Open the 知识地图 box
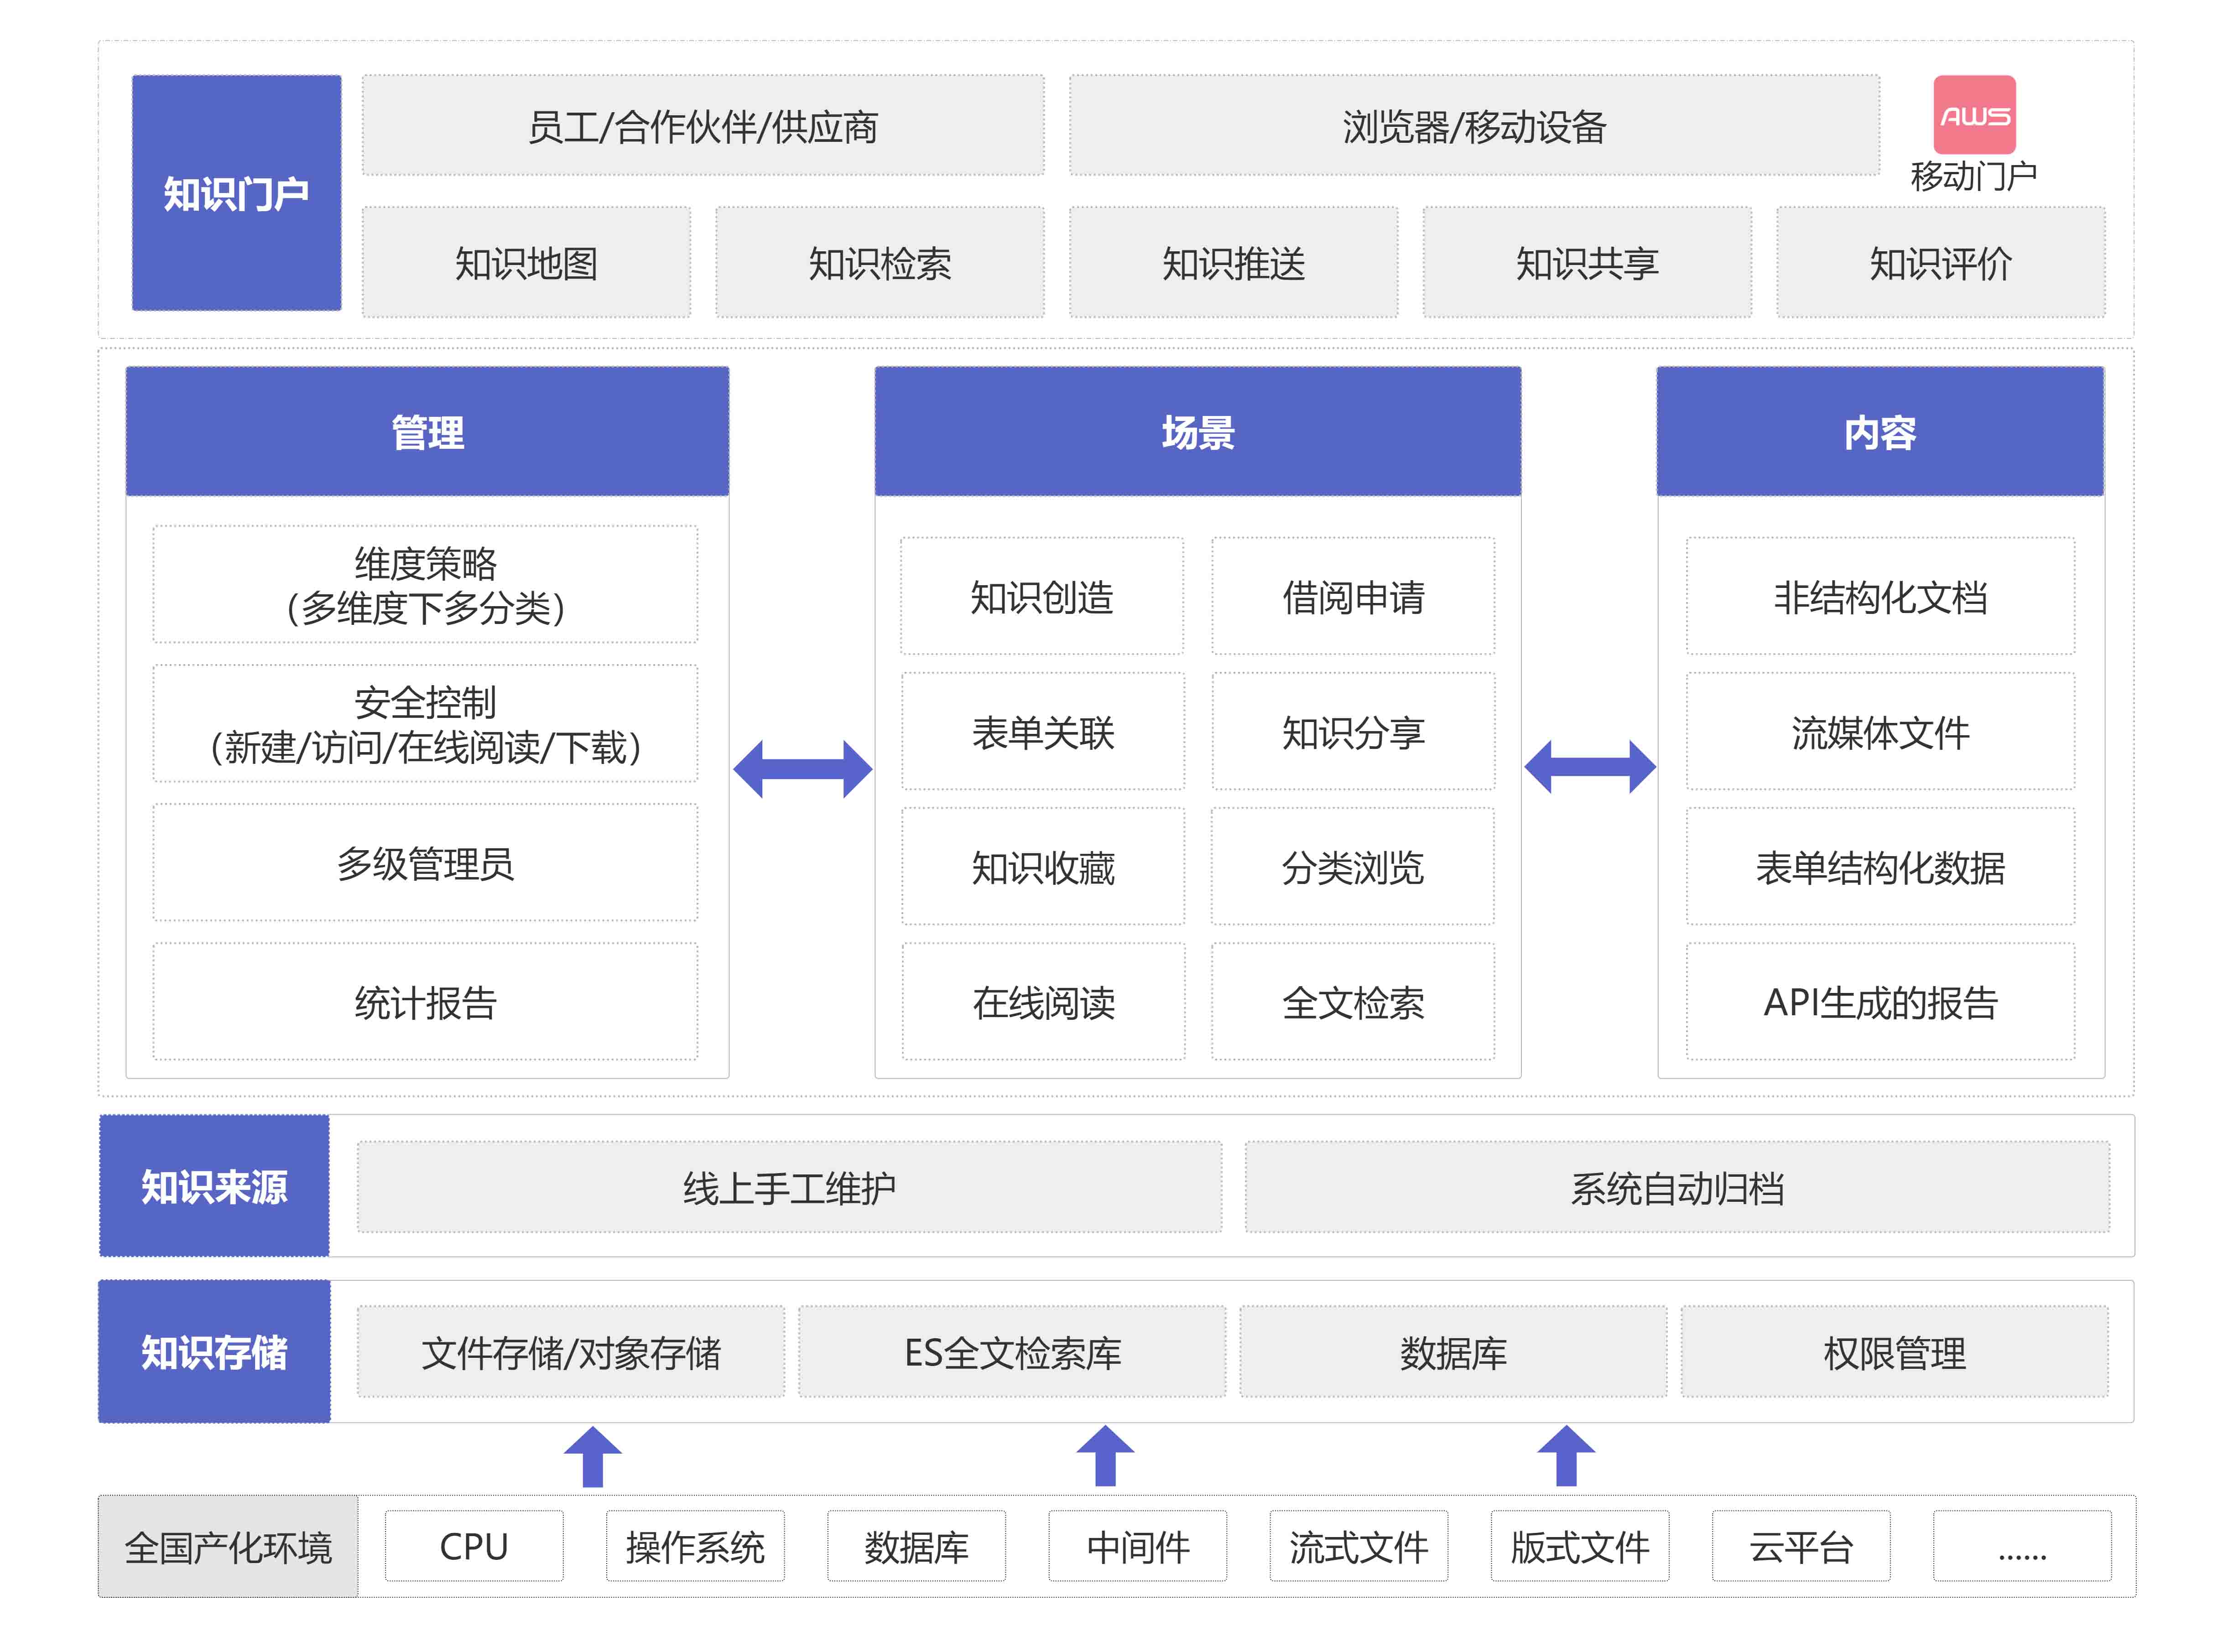2223x1652 pixels. click(526, 263)
